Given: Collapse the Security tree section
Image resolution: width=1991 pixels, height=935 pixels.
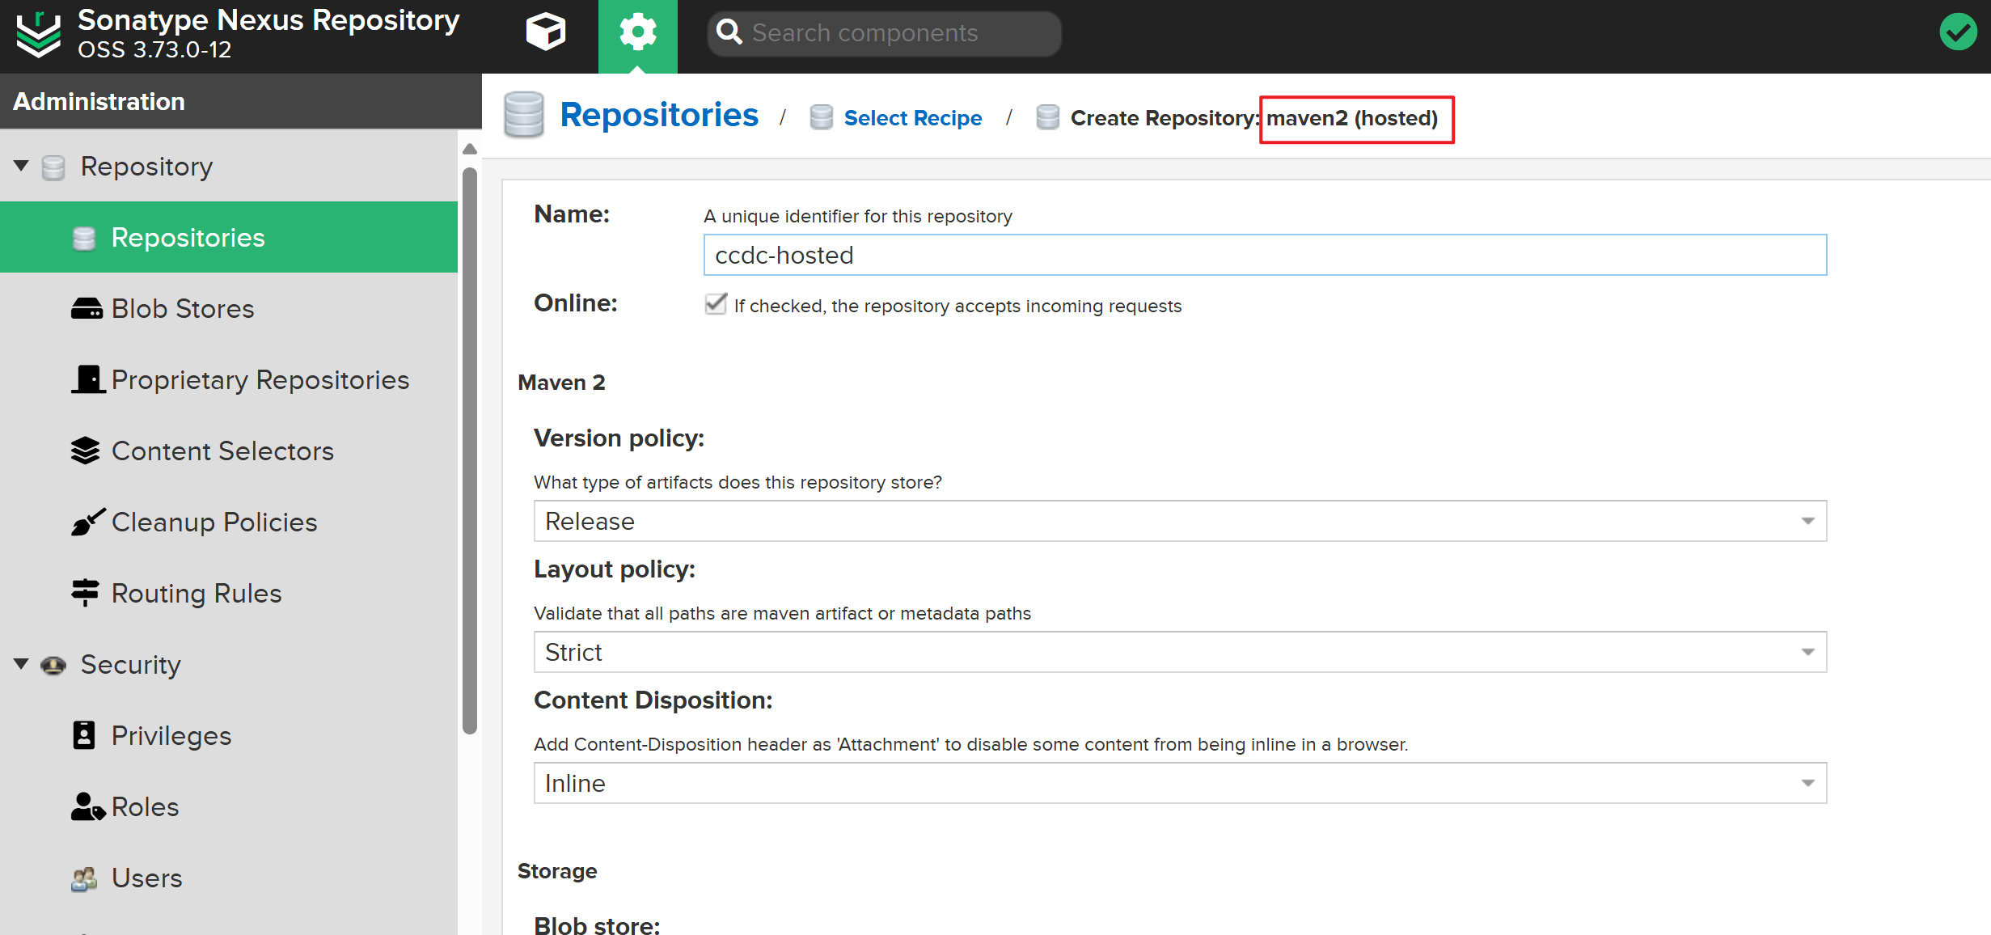Looking at the screenshot, I should [21, 664].
